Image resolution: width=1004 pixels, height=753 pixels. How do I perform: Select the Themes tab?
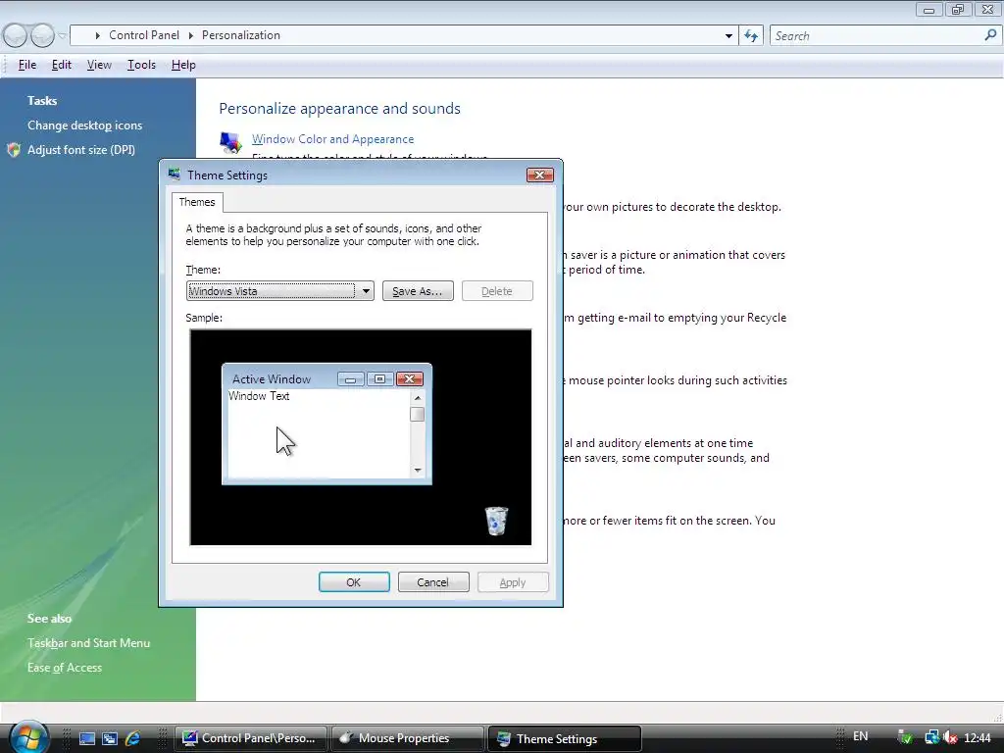[x=197, y=202]
